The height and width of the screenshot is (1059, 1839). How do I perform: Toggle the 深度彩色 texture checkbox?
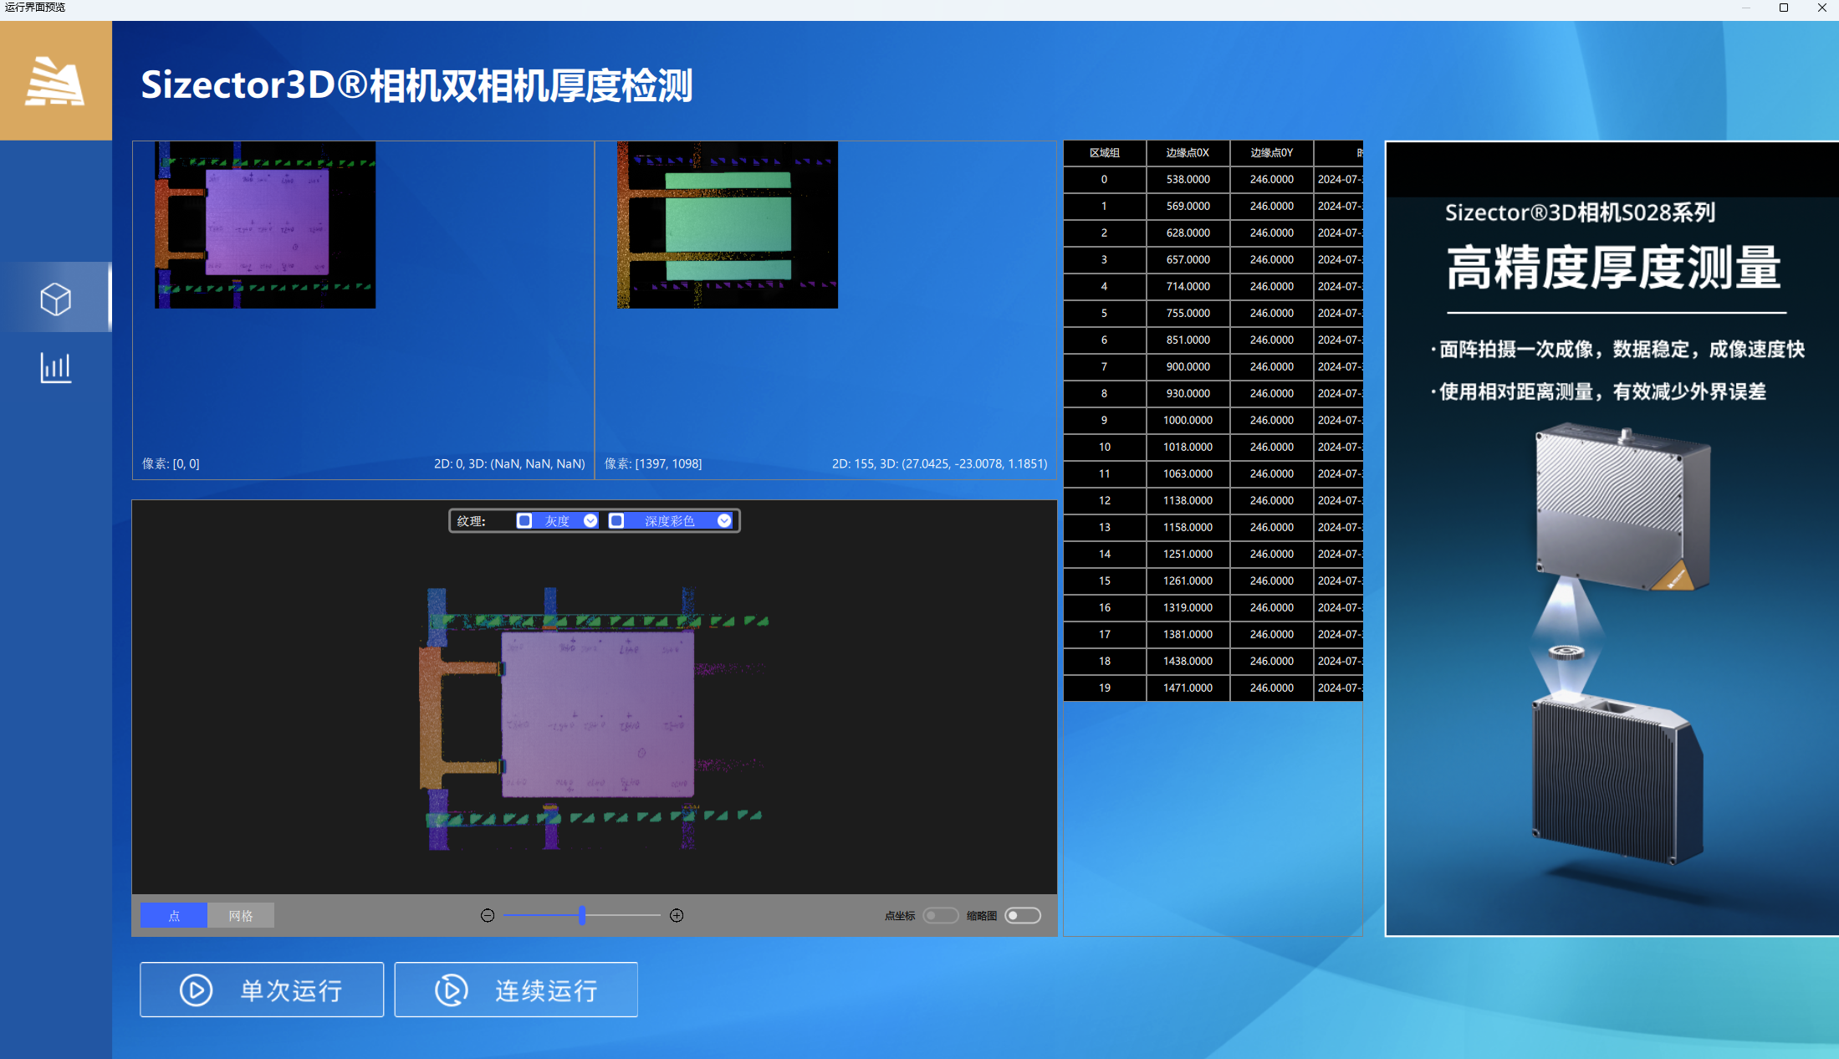coord(616,521)
